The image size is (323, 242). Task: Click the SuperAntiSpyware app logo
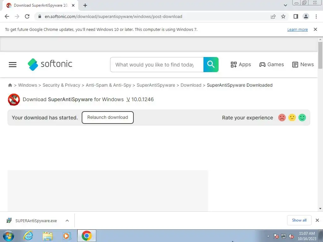(x=14, y=100)
